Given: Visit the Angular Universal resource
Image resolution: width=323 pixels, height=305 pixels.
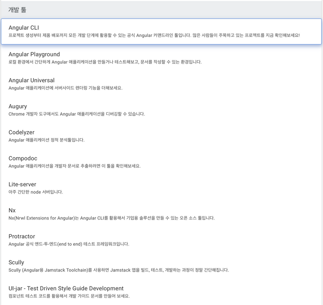Looking at the screenshot, I should (161, 84).
